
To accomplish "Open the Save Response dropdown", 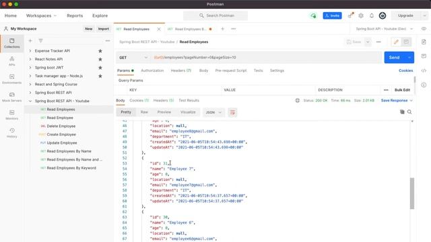I will tap(397, 100).
